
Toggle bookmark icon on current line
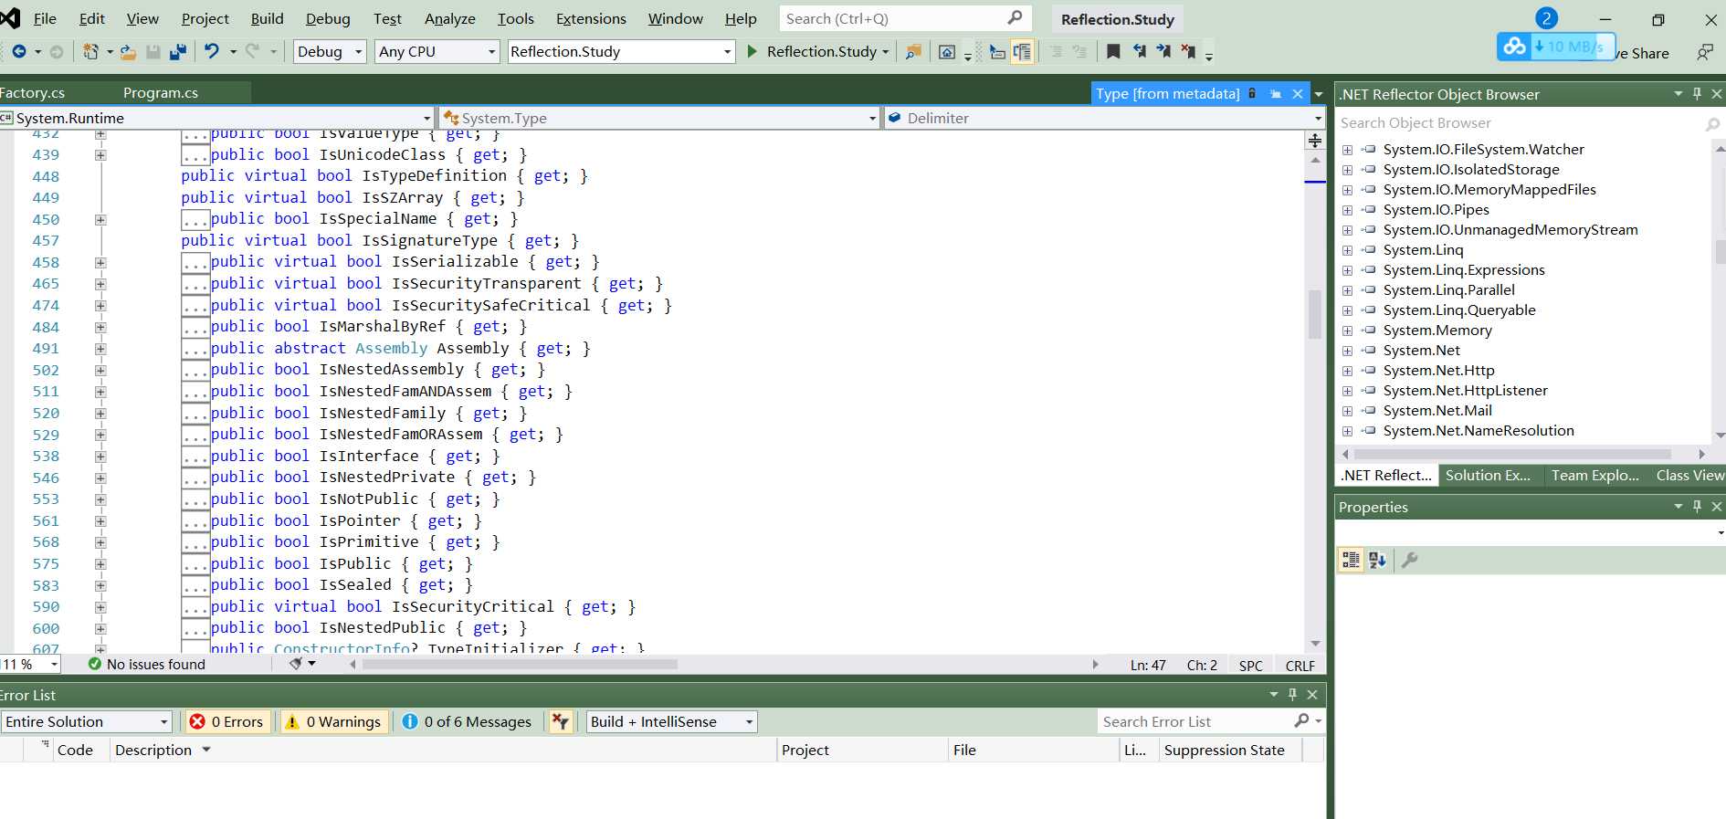point(1113,52)
